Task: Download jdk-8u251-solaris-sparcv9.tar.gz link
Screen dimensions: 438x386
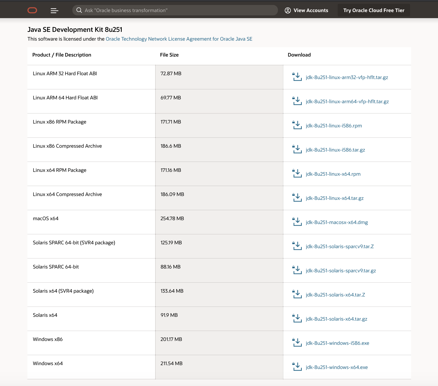Action: click(341, 271)
